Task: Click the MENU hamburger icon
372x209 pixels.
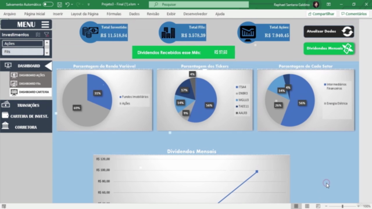Action: click(45, 24)
